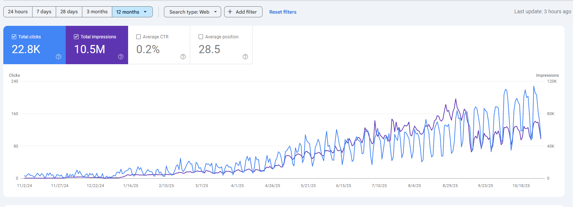Enable the Average CTR checkbox
Screen dimensions: 573x207
tap(139, 37)
